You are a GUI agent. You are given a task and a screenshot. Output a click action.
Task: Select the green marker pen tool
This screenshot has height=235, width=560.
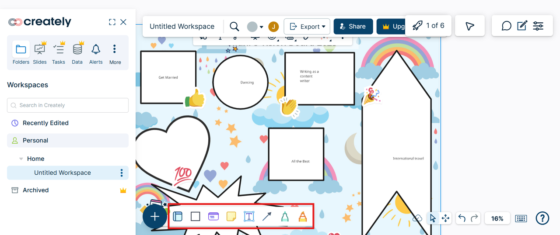[285, 216]
